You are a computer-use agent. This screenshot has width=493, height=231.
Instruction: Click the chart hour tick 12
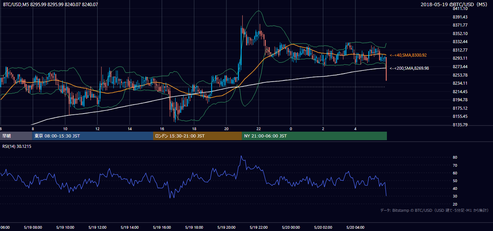97,129
